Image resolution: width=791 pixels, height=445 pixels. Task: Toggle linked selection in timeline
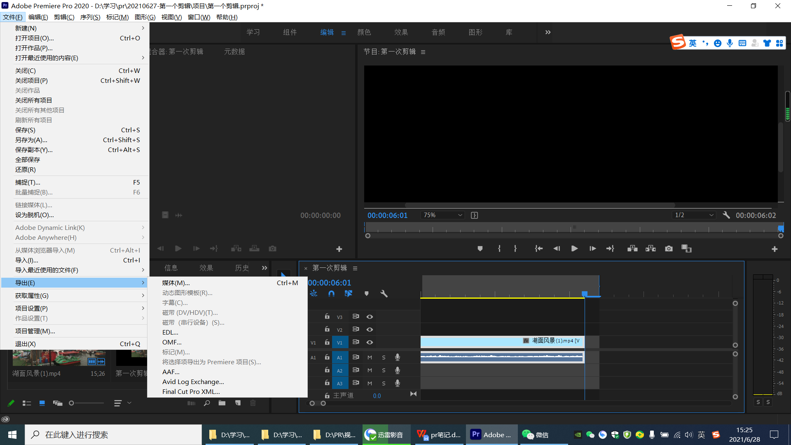349,293
